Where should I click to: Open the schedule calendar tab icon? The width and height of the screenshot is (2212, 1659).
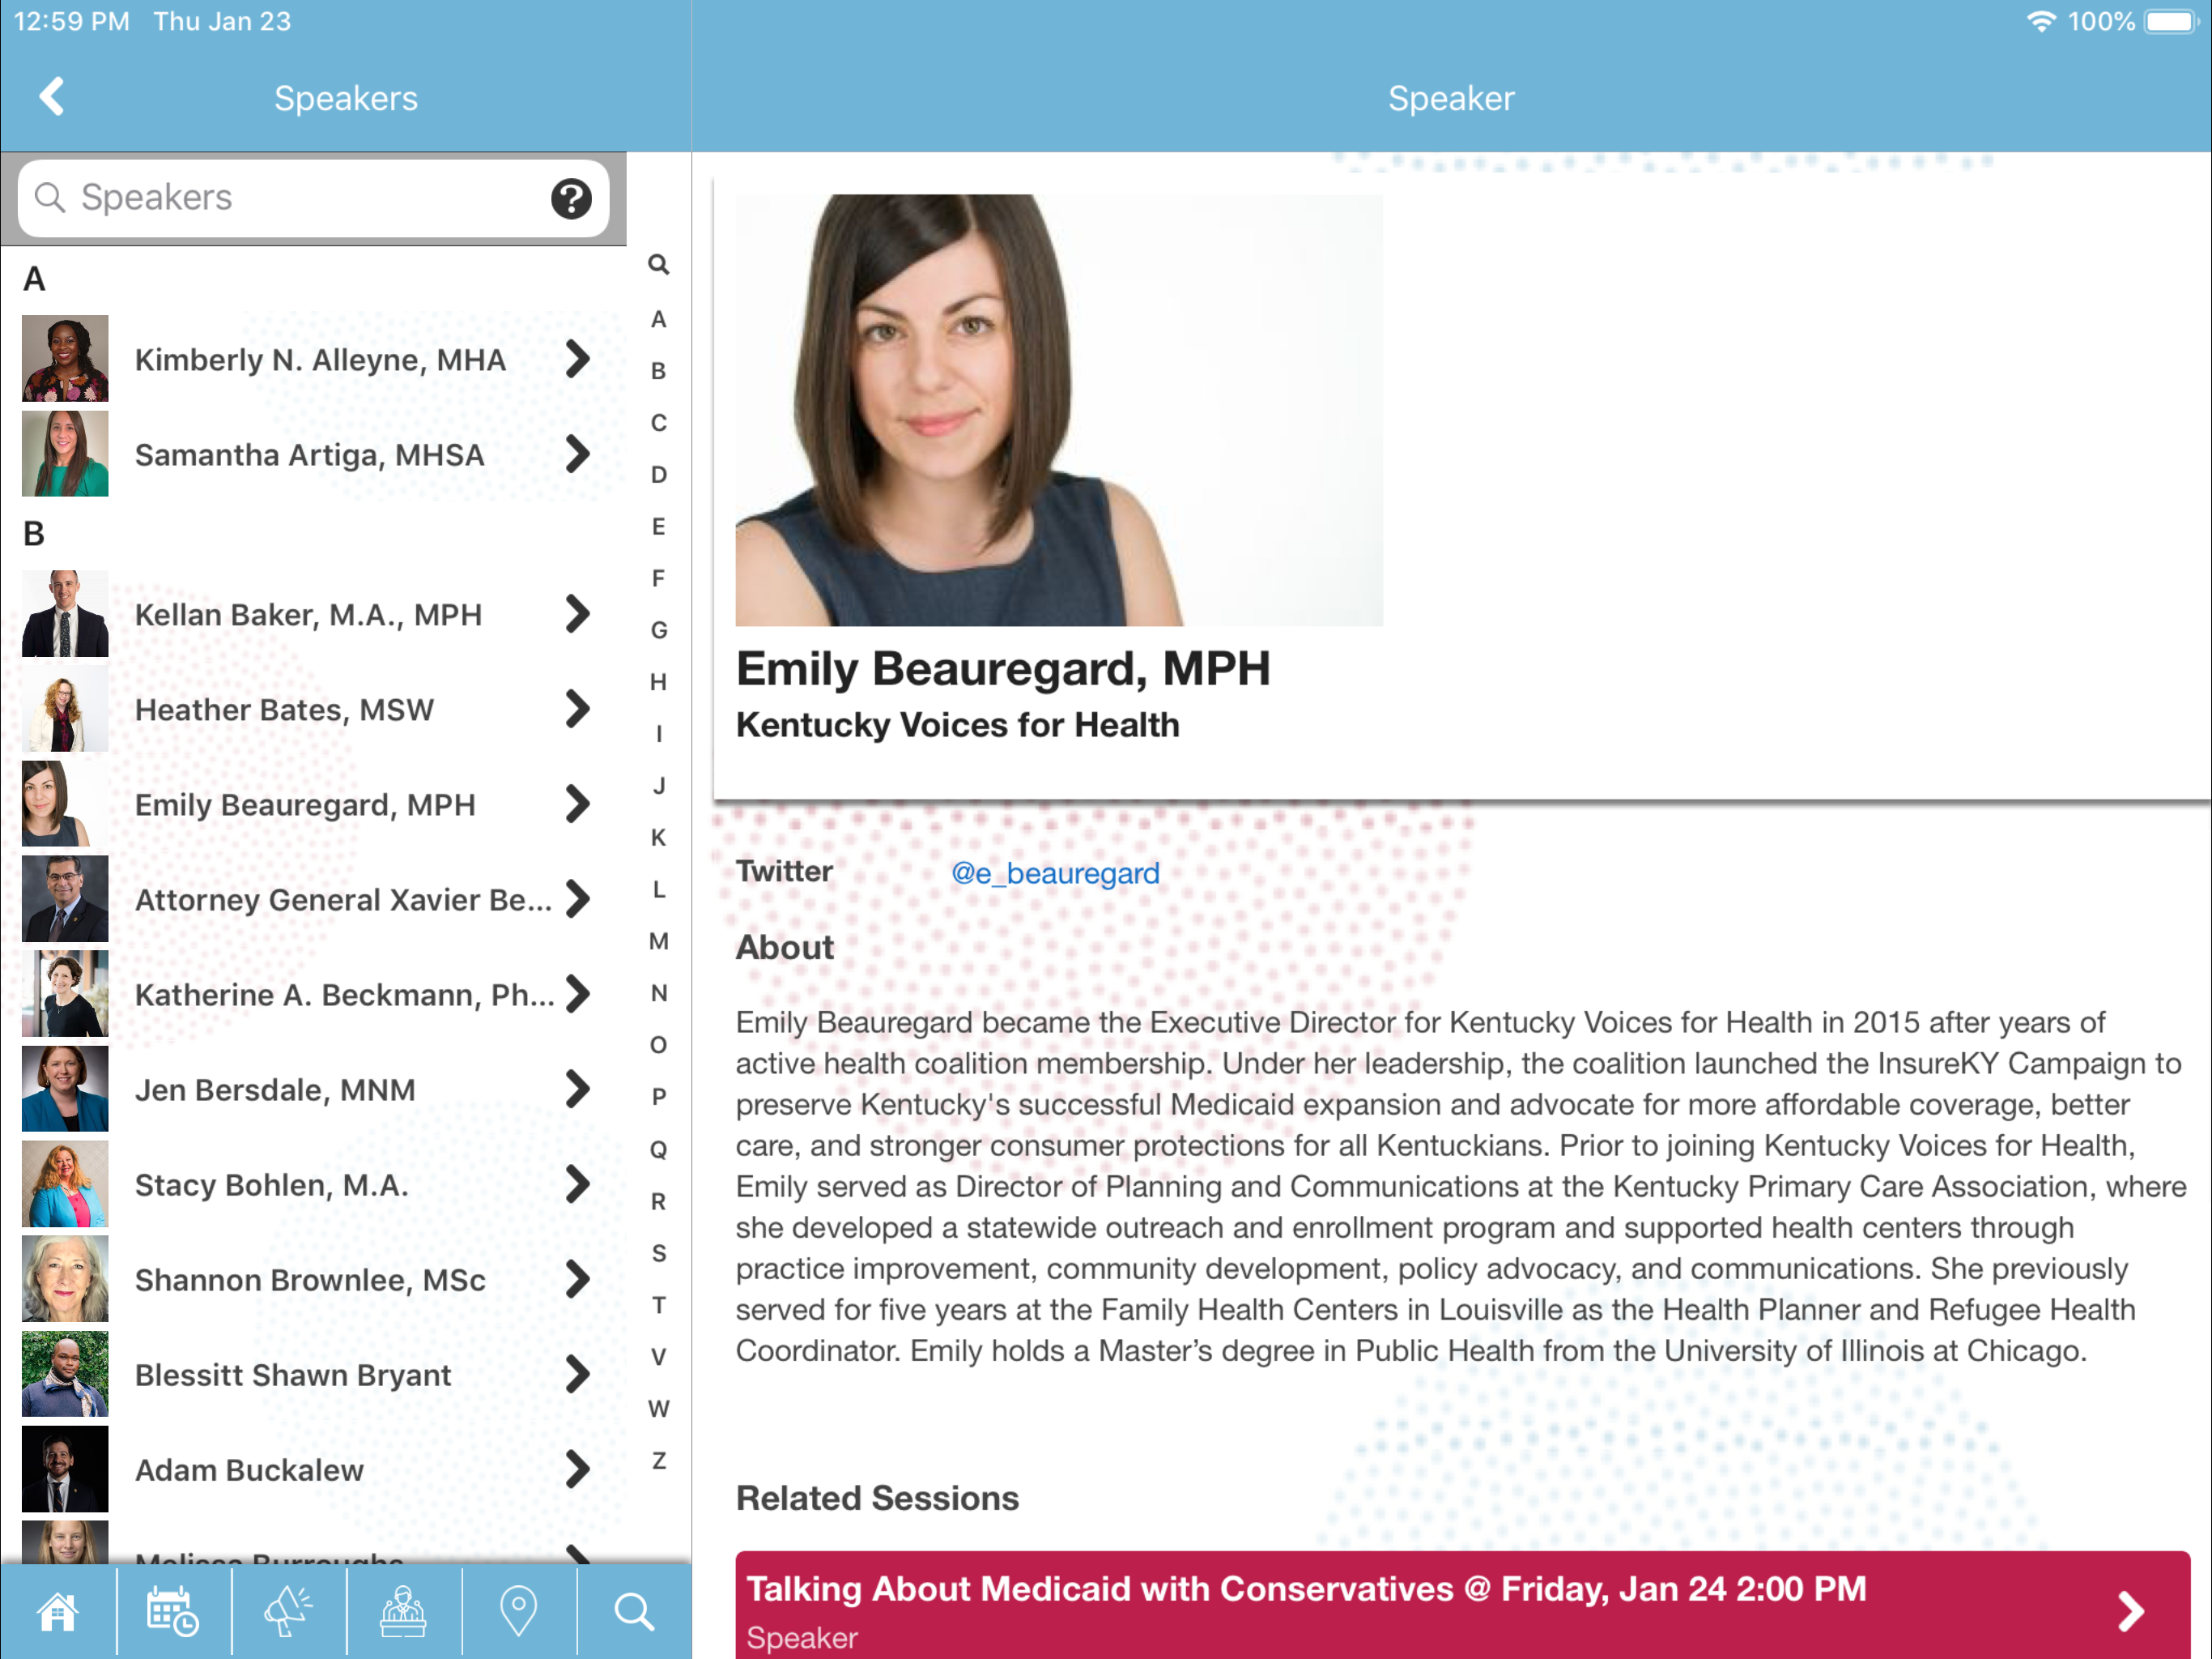173,1612
